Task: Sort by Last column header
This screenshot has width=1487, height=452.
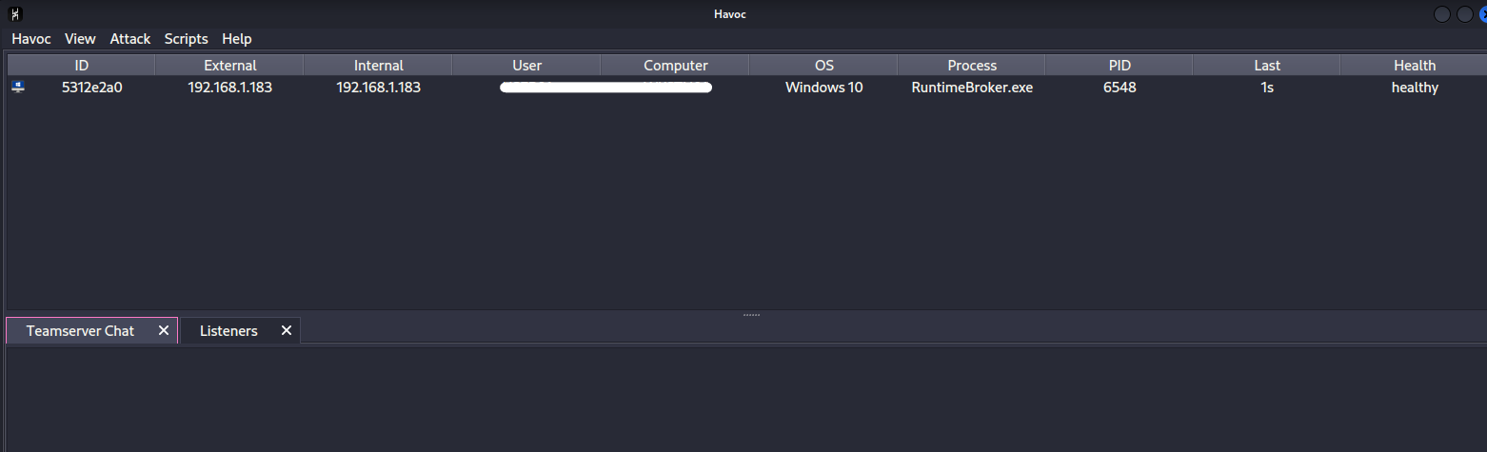Action: pos(1267,66)
